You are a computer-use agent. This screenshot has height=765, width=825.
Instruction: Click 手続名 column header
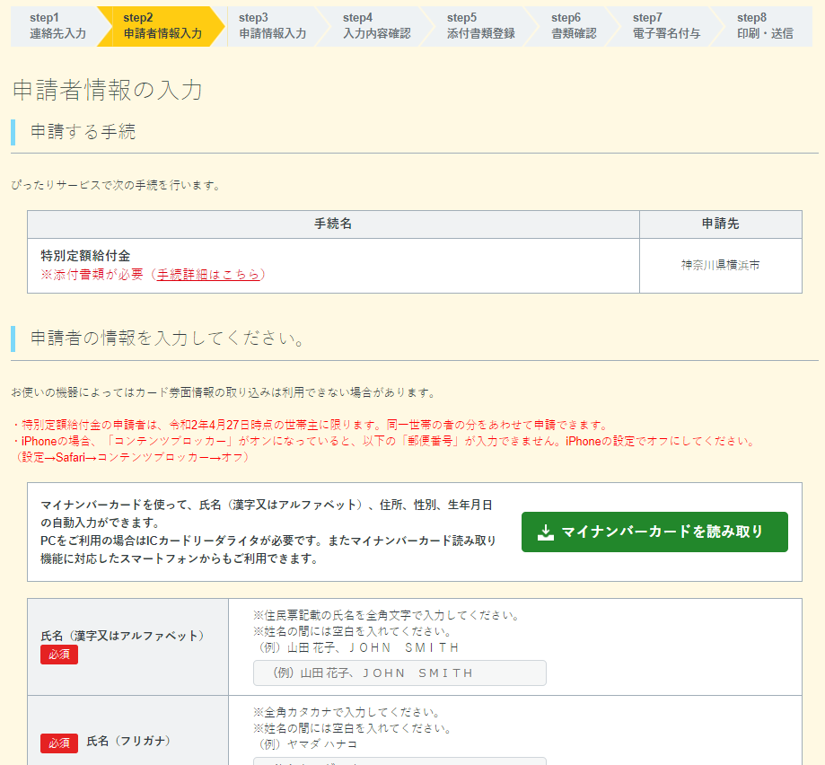point(334,224)
